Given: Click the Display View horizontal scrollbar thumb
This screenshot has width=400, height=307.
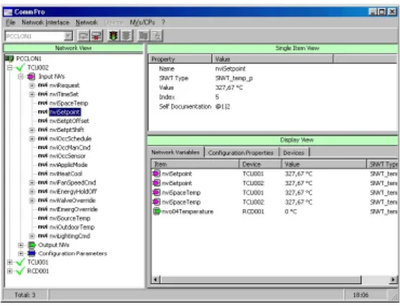Looking at the screenshot, I should click(261, 280).
